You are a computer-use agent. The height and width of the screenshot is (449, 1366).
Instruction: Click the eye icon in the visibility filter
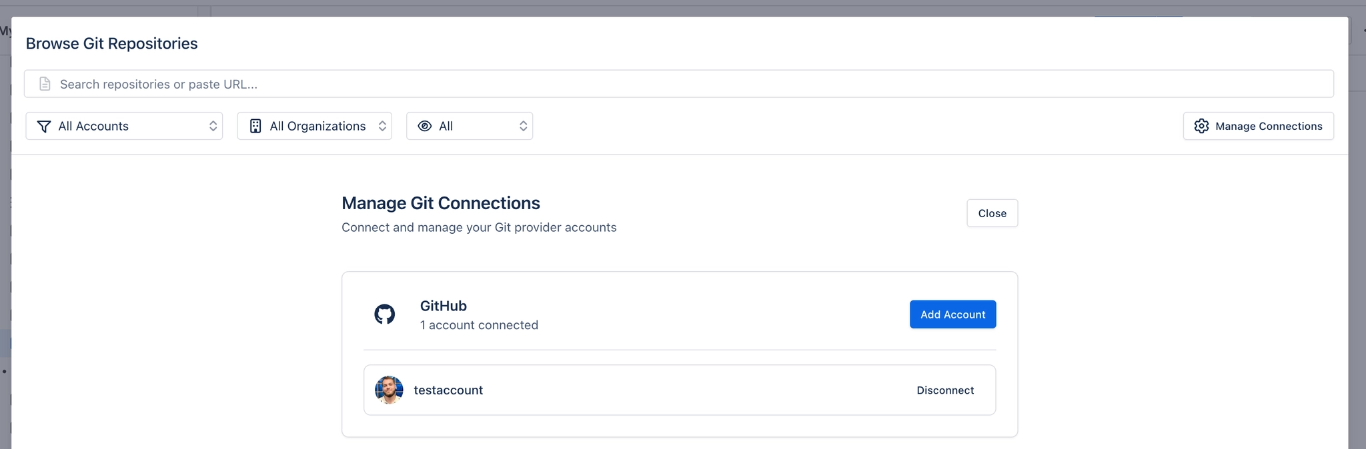pyautogui.click(x=426, y=125)
